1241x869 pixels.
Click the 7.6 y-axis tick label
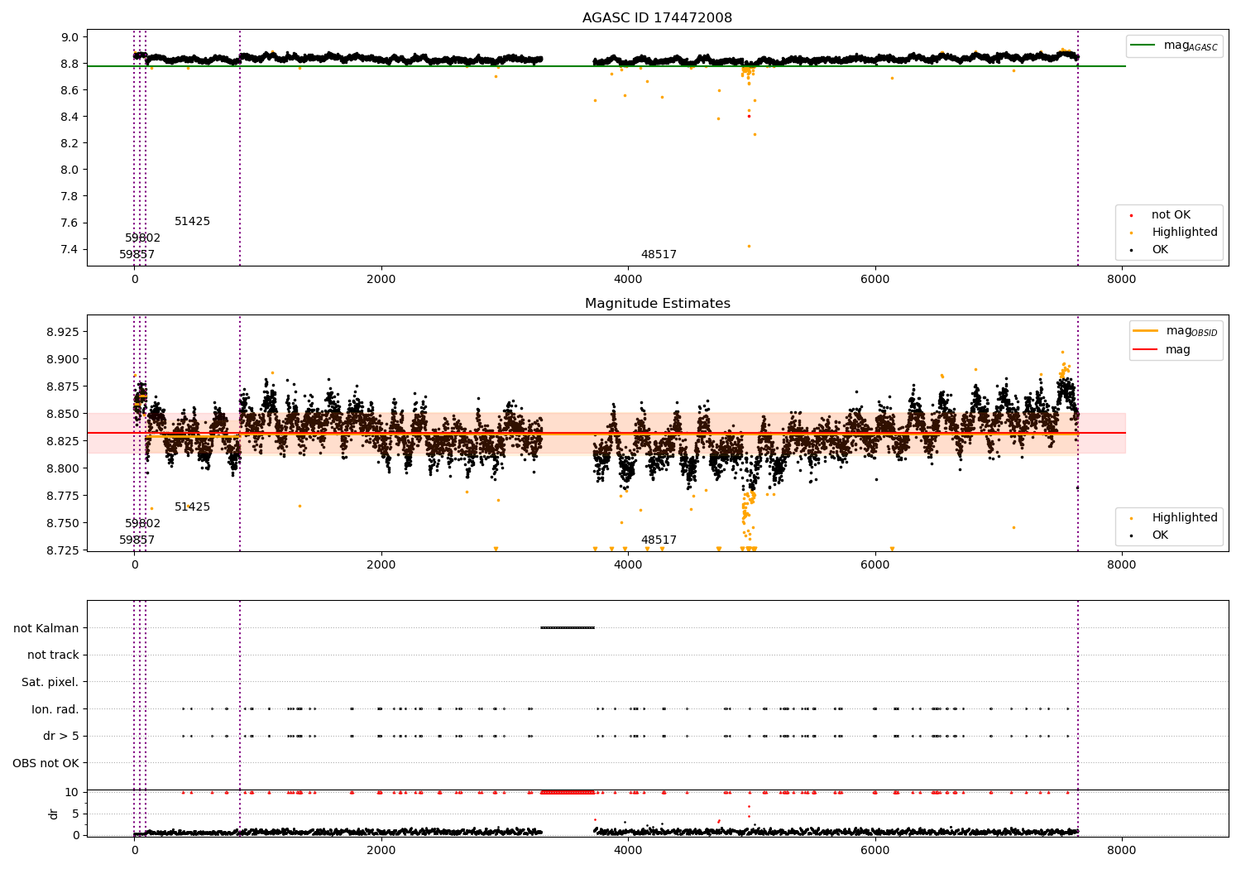tap(71, 223)
